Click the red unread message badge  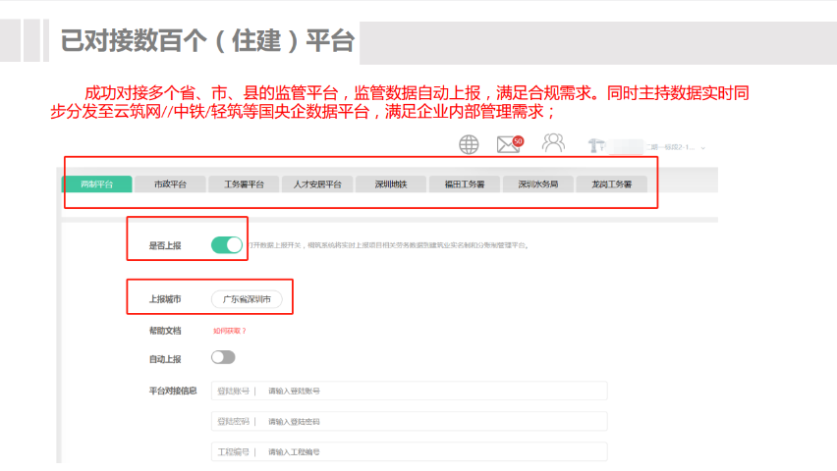[x=518, y=140]
